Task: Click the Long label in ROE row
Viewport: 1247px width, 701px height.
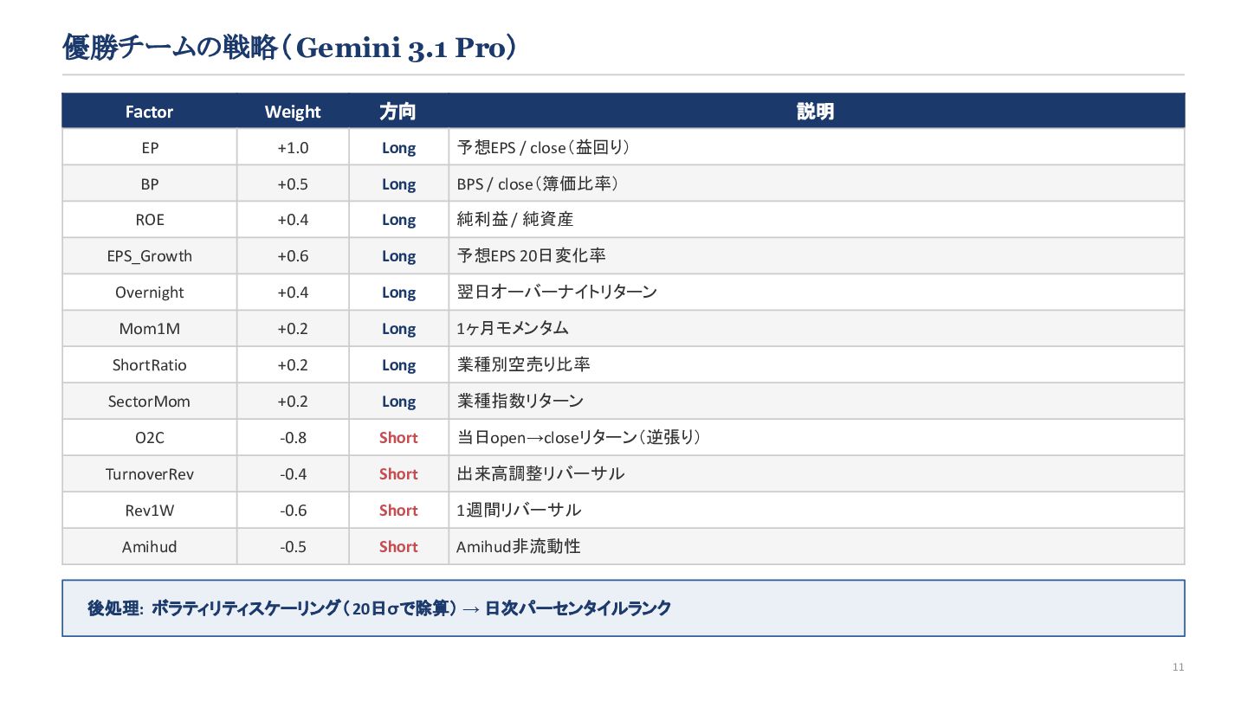Action: [x=398, y=220]
